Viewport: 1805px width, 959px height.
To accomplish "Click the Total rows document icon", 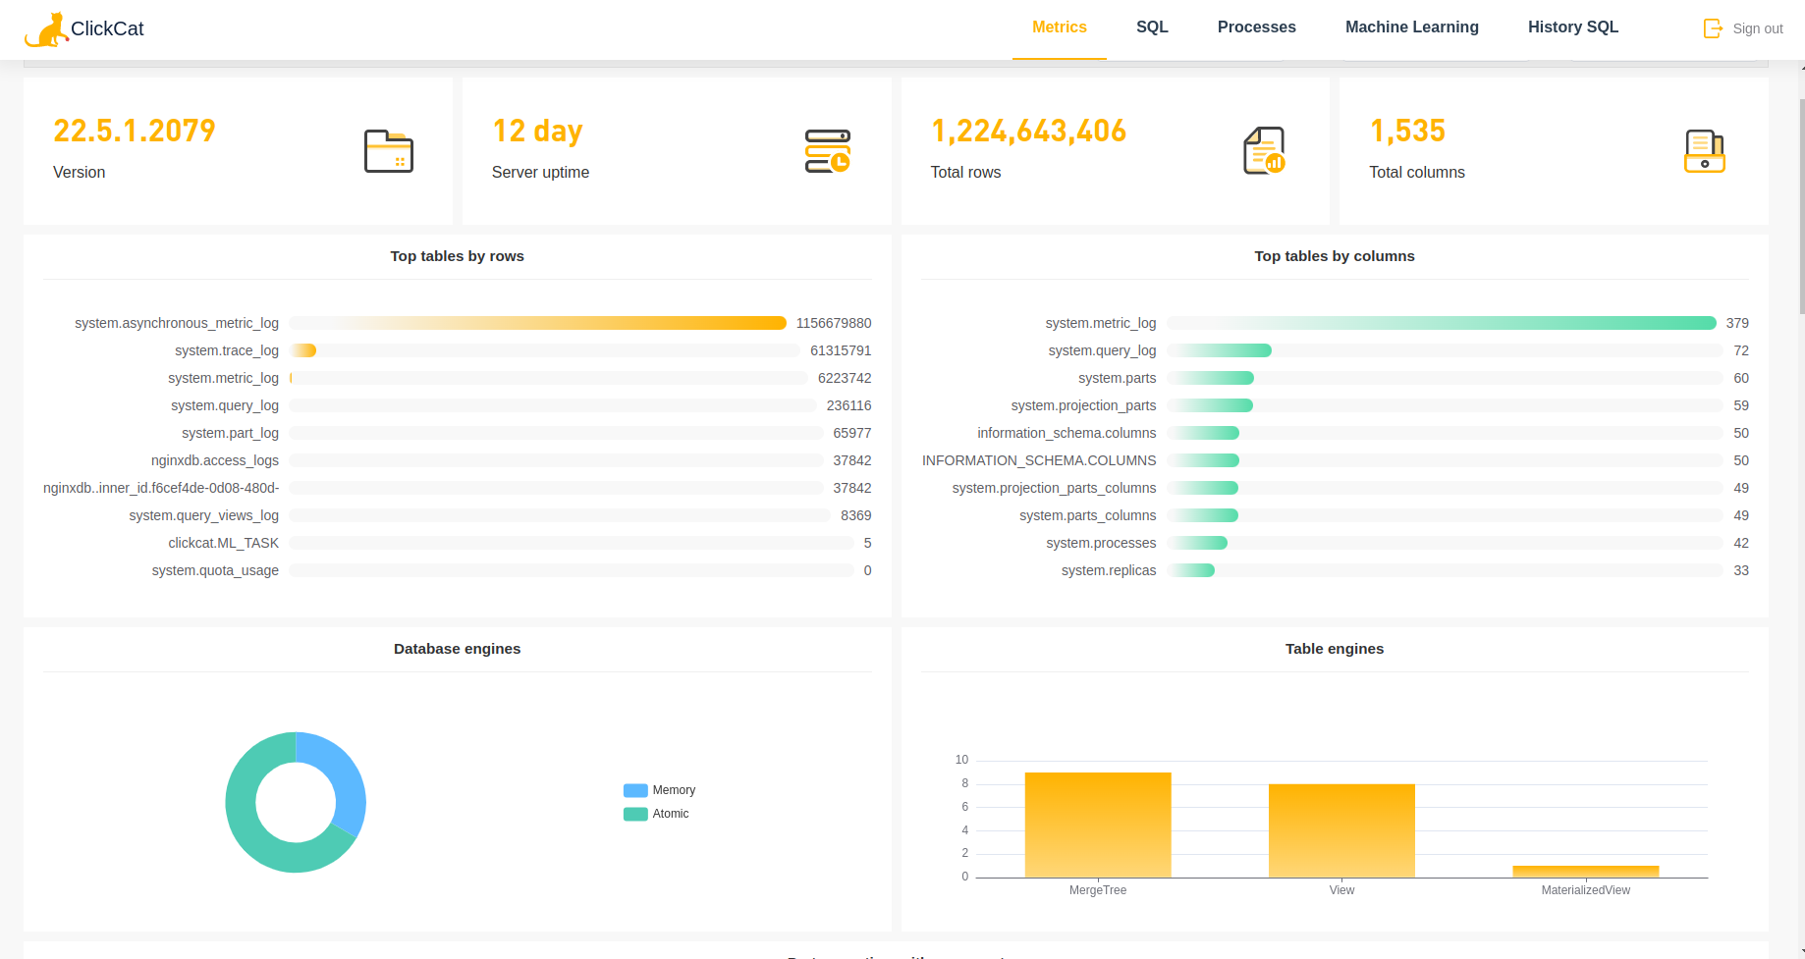I will pyautogui.click(x=1265, y=151).
